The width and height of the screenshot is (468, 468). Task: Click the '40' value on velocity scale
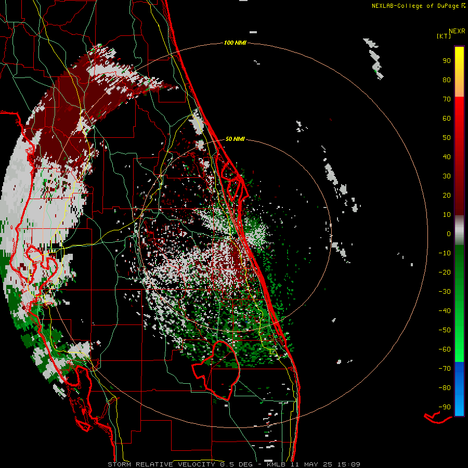(447, 157)
